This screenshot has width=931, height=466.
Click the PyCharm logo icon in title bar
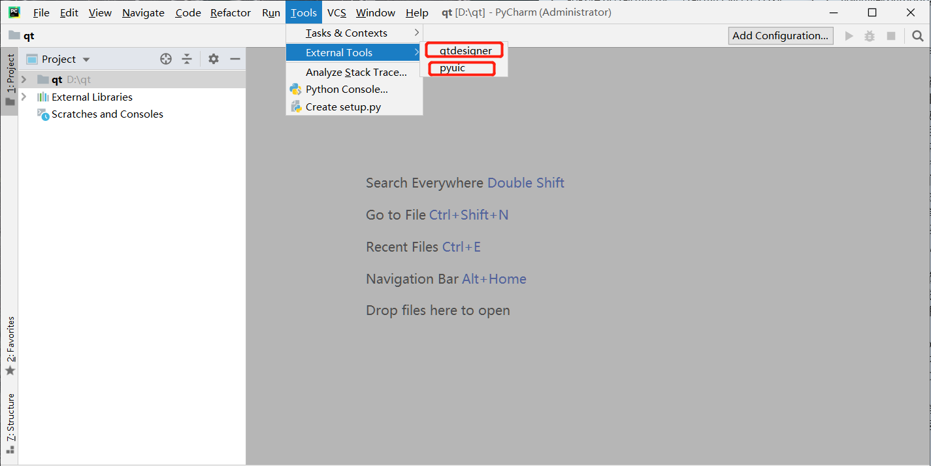pyautogui.click(x=14, y=12)
